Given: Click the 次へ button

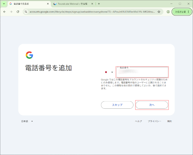Looking at the screenshot, I should [152, 105].
